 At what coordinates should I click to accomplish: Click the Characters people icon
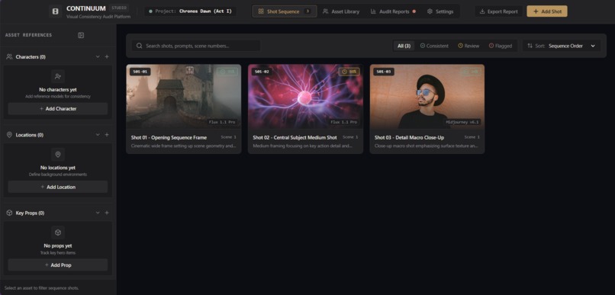click(x=9, y=57)
